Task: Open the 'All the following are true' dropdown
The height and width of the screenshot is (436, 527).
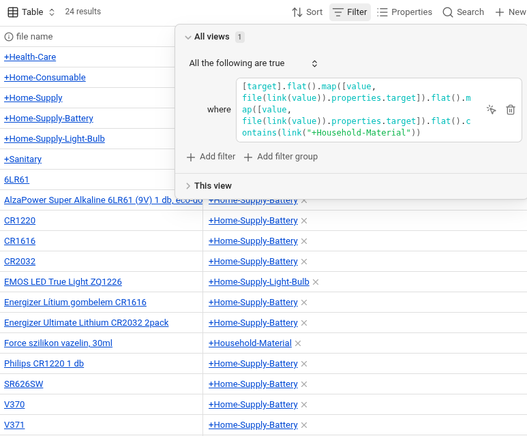Action: (x=253, y=63)
